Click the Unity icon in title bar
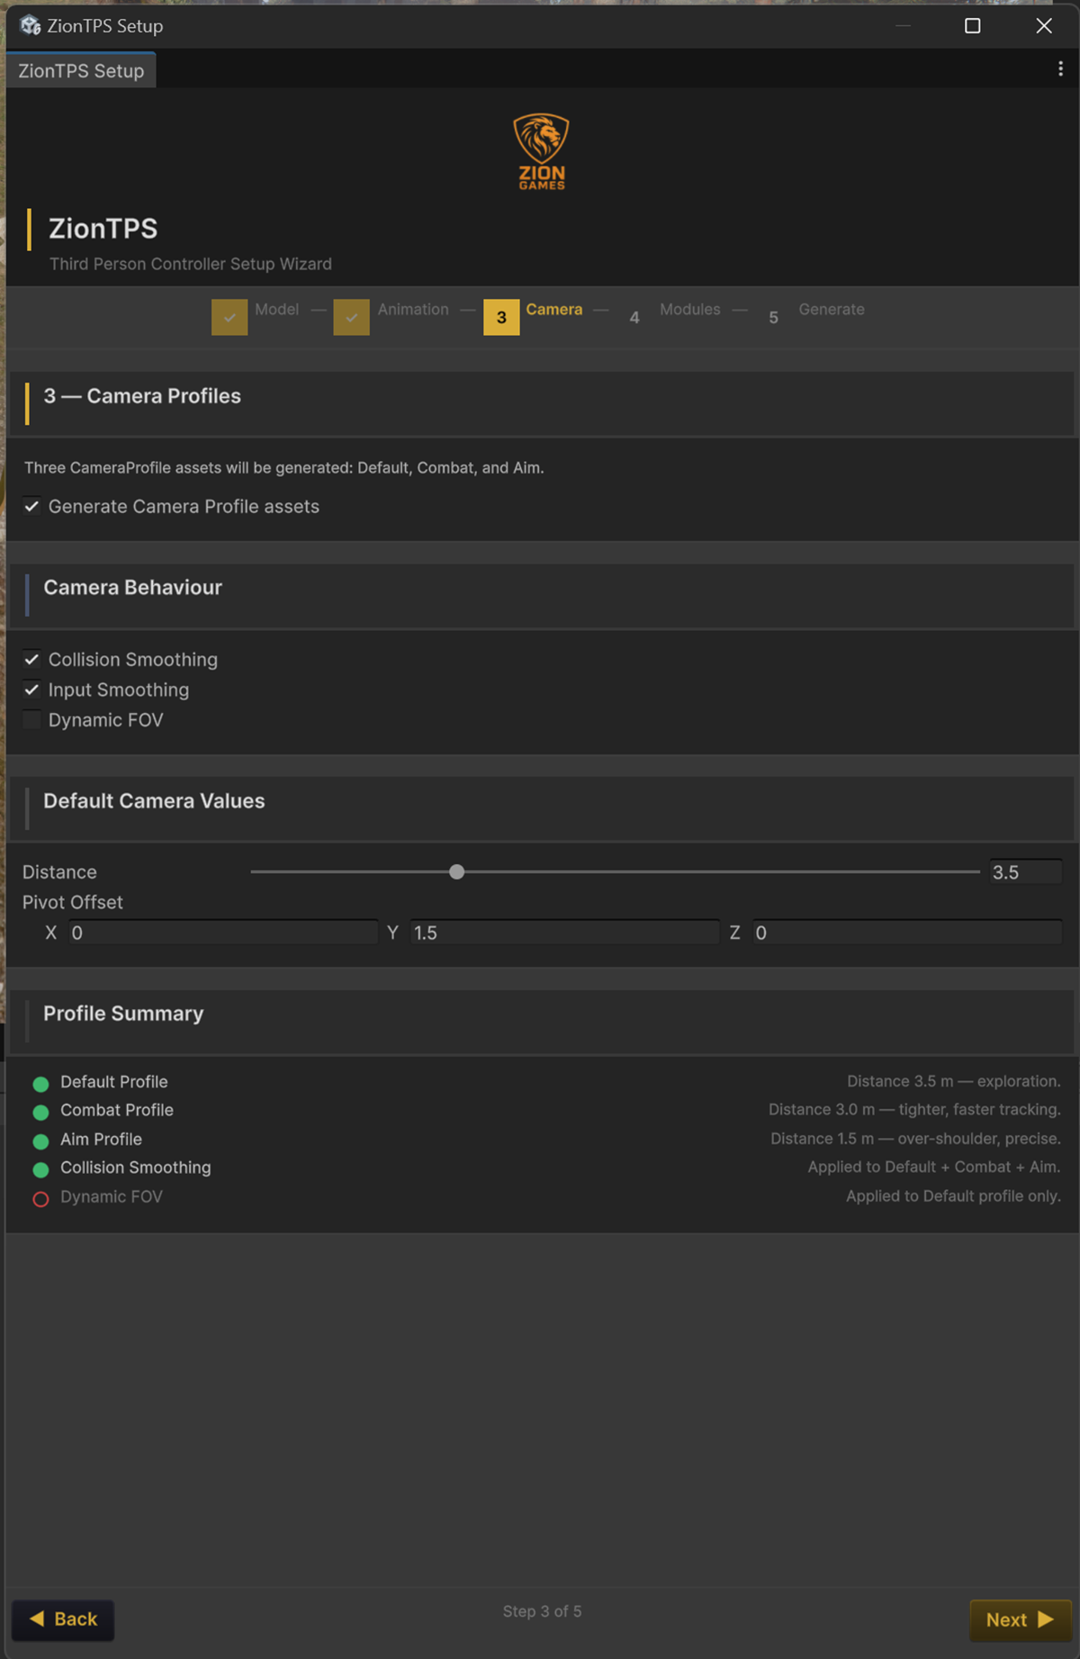This screenshot has height=1659, width=1080. coord(31,25)
